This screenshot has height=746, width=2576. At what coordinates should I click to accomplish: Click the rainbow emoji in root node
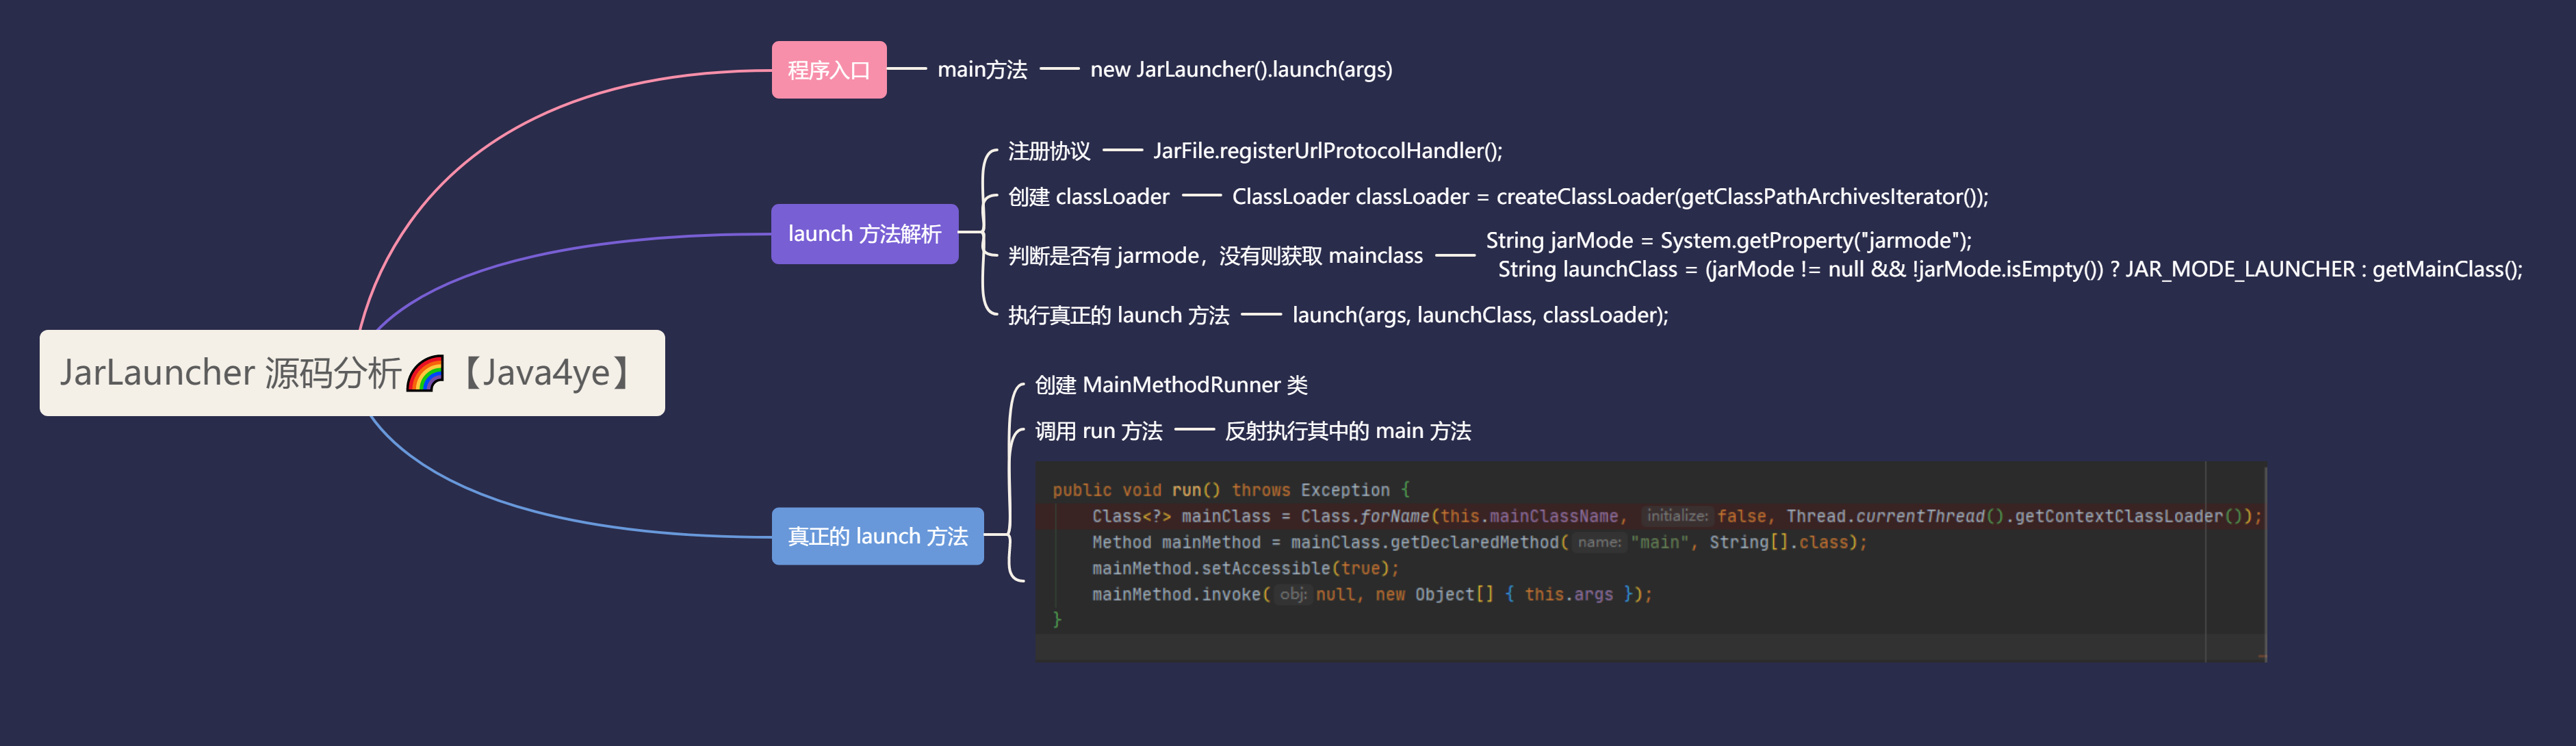[425, 374]
